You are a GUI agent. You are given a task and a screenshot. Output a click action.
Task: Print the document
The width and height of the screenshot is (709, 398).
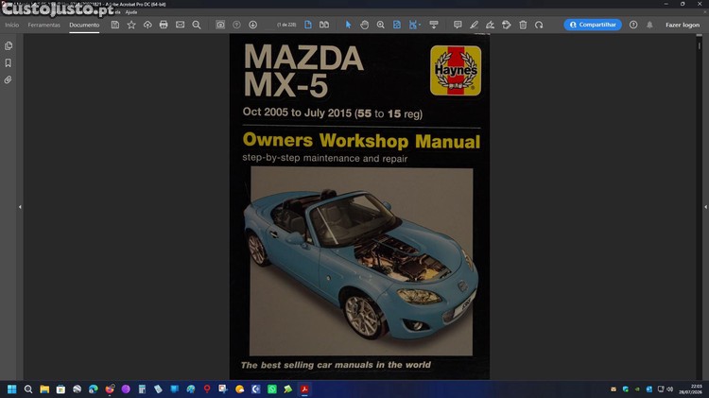(164, 25)
